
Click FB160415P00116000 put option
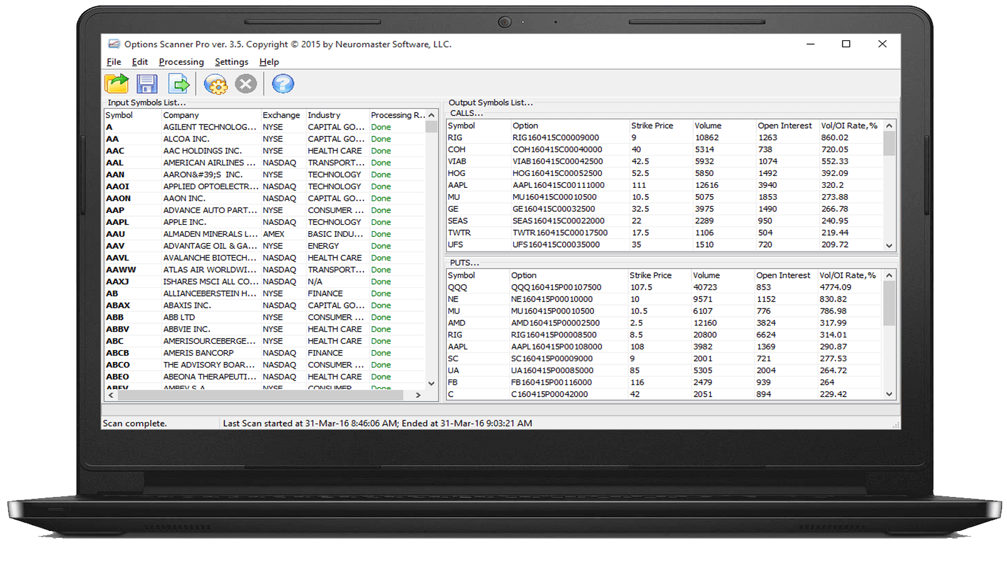click(551, 382)
